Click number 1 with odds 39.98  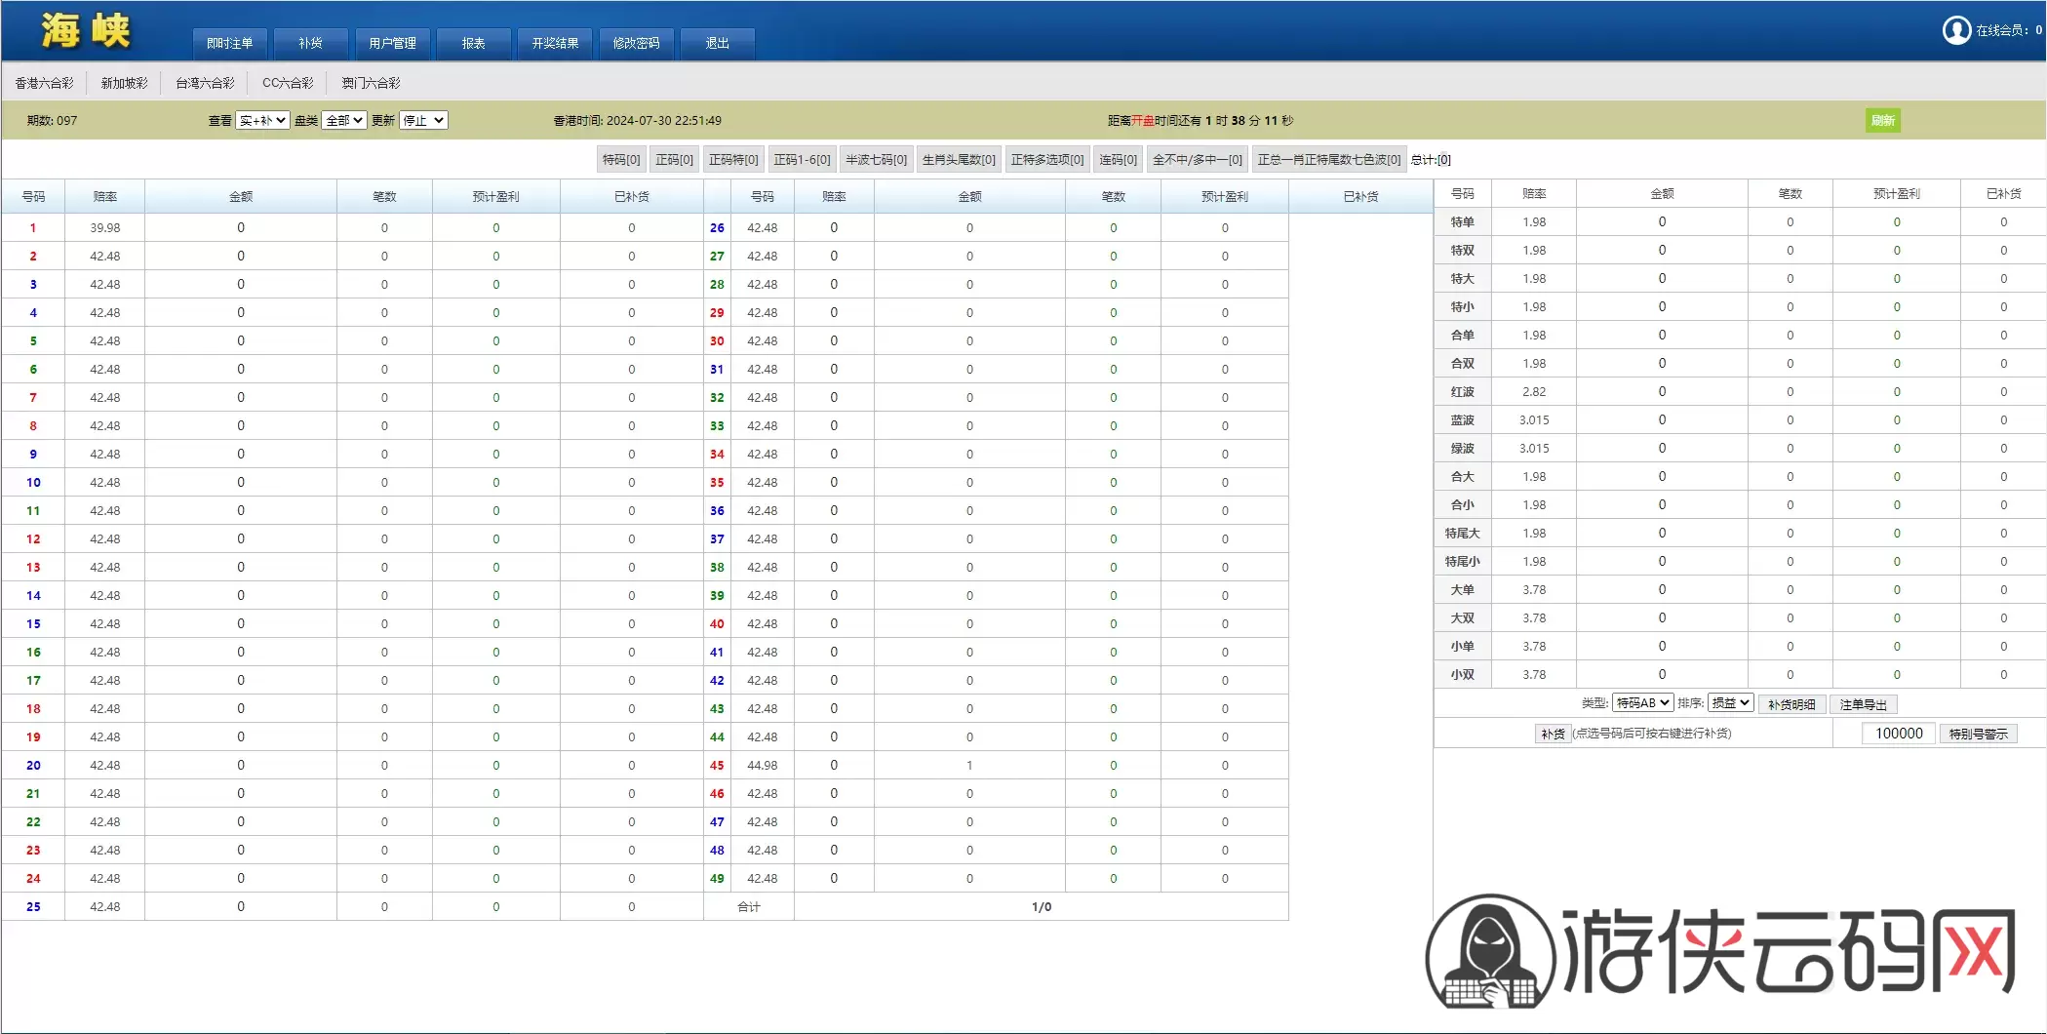pyautogui.click(x=33, y=227)
